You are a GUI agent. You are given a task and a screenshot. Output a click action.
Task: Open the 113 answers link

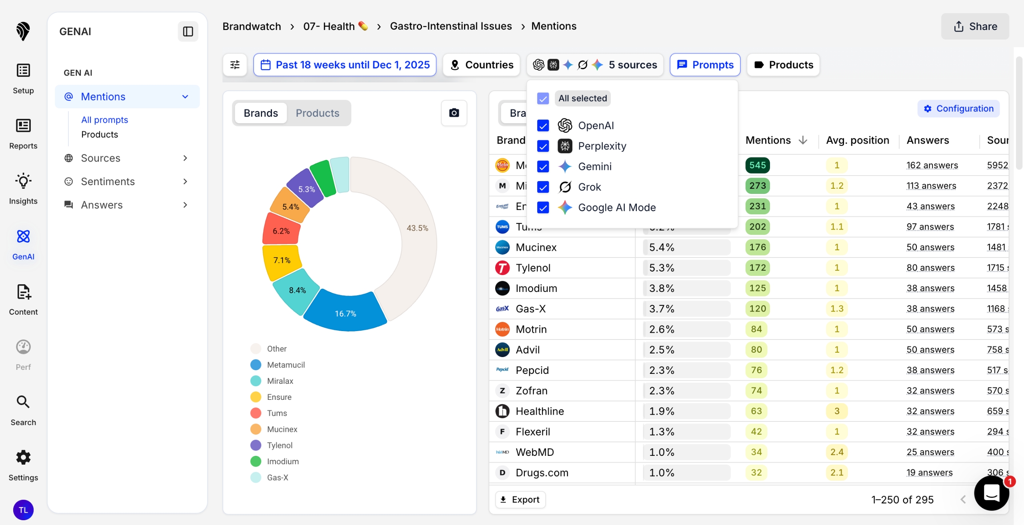pos(932,186)
